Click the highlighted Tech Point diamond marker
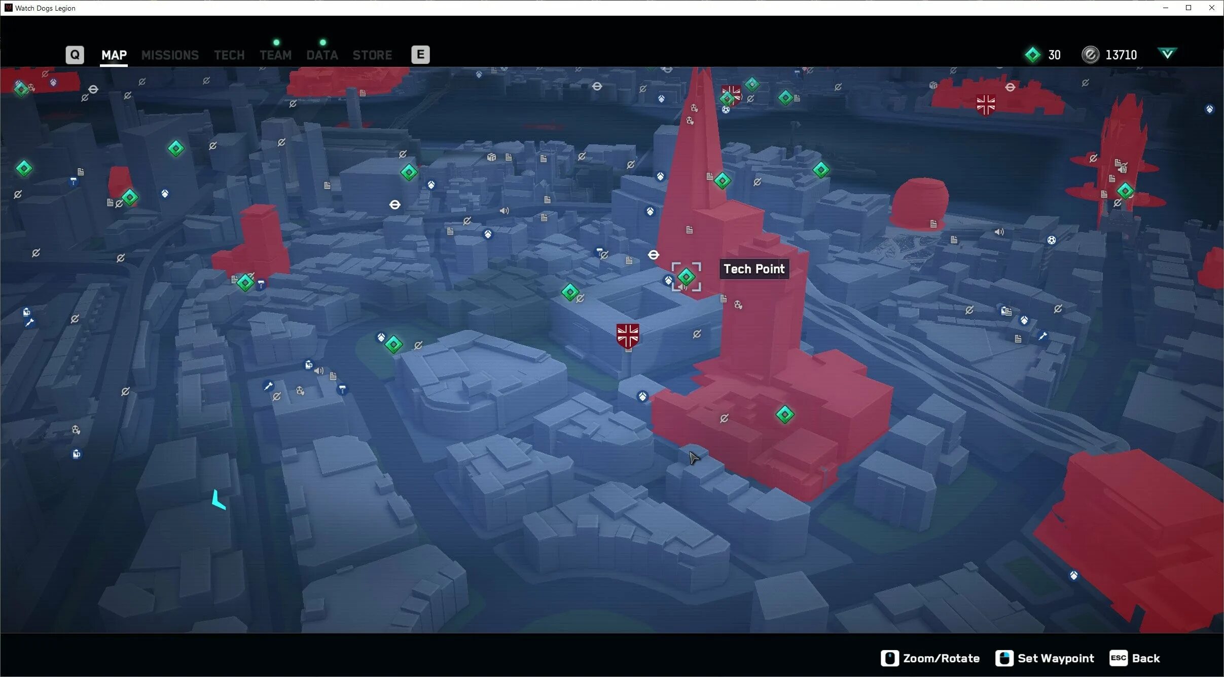 point(686,277)
